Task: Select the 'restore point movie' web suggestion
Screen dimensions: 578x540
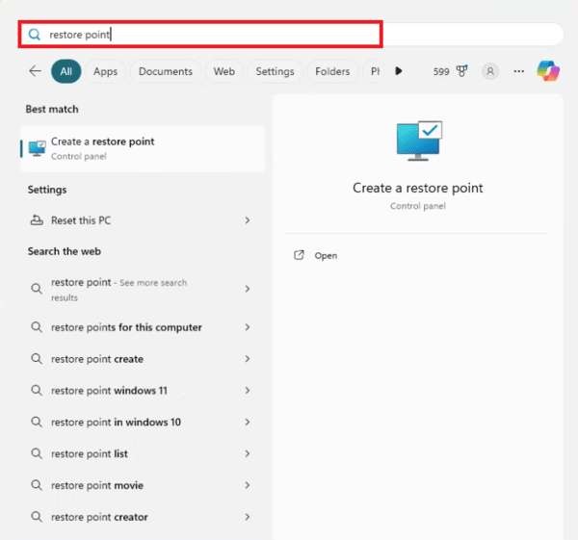Action: (143, 485)
